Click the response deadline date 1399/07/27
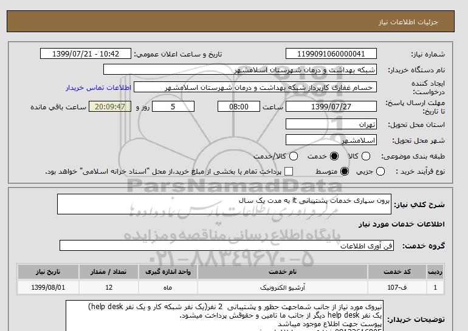This screenshot has width=468, height=331. point(331,106)
